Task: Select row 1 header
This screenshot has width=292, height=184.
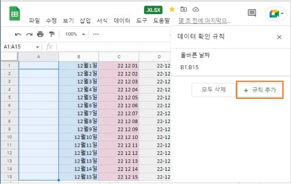Action: click(9, 66)
